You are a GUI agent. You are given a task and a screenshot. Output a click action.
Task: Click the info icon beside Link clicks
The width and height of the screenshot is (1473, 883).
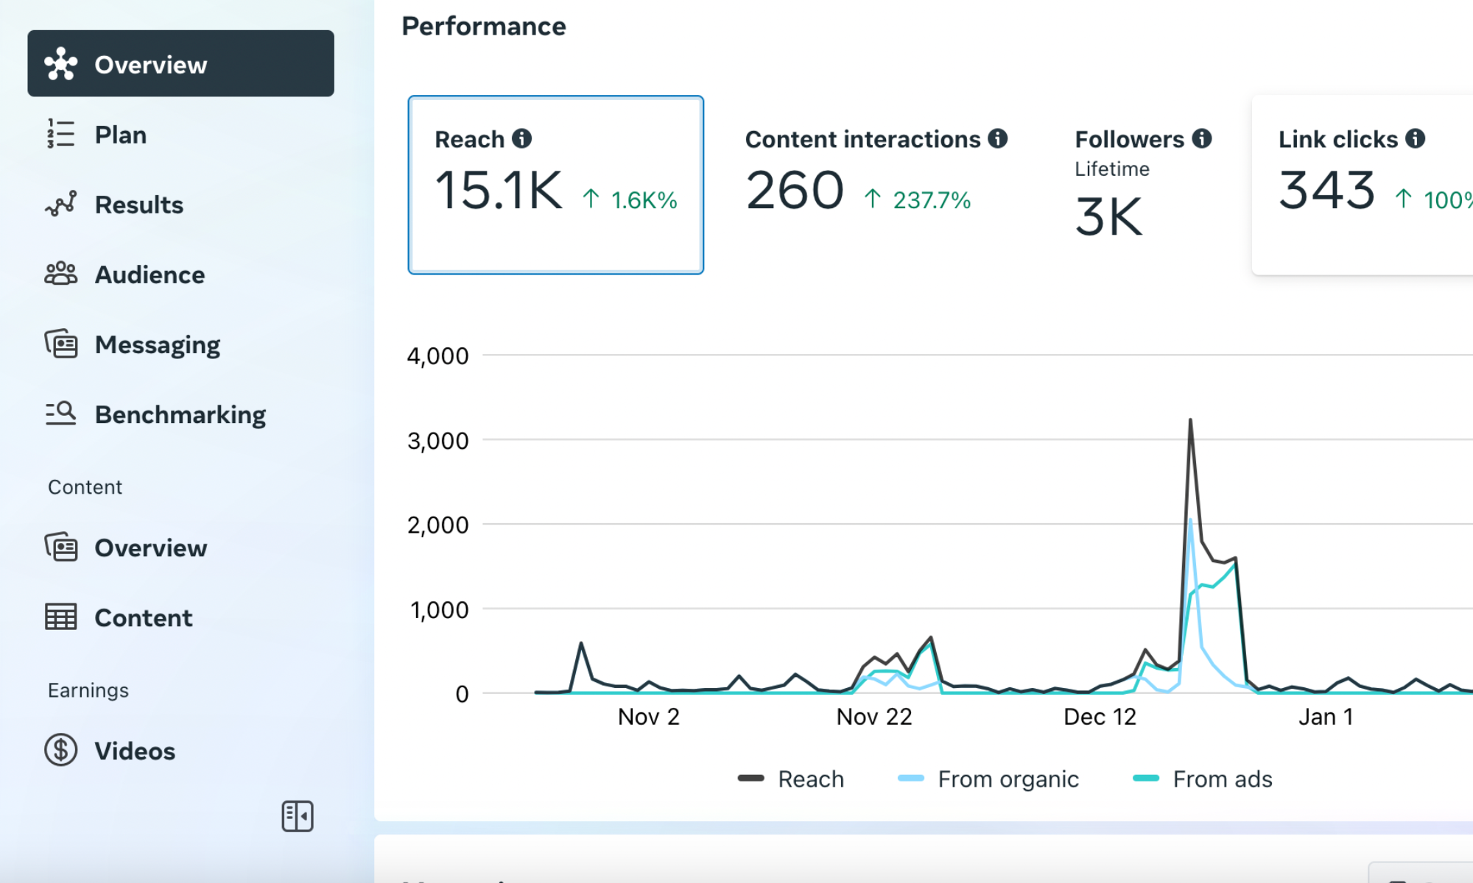tap(1415, 138)
